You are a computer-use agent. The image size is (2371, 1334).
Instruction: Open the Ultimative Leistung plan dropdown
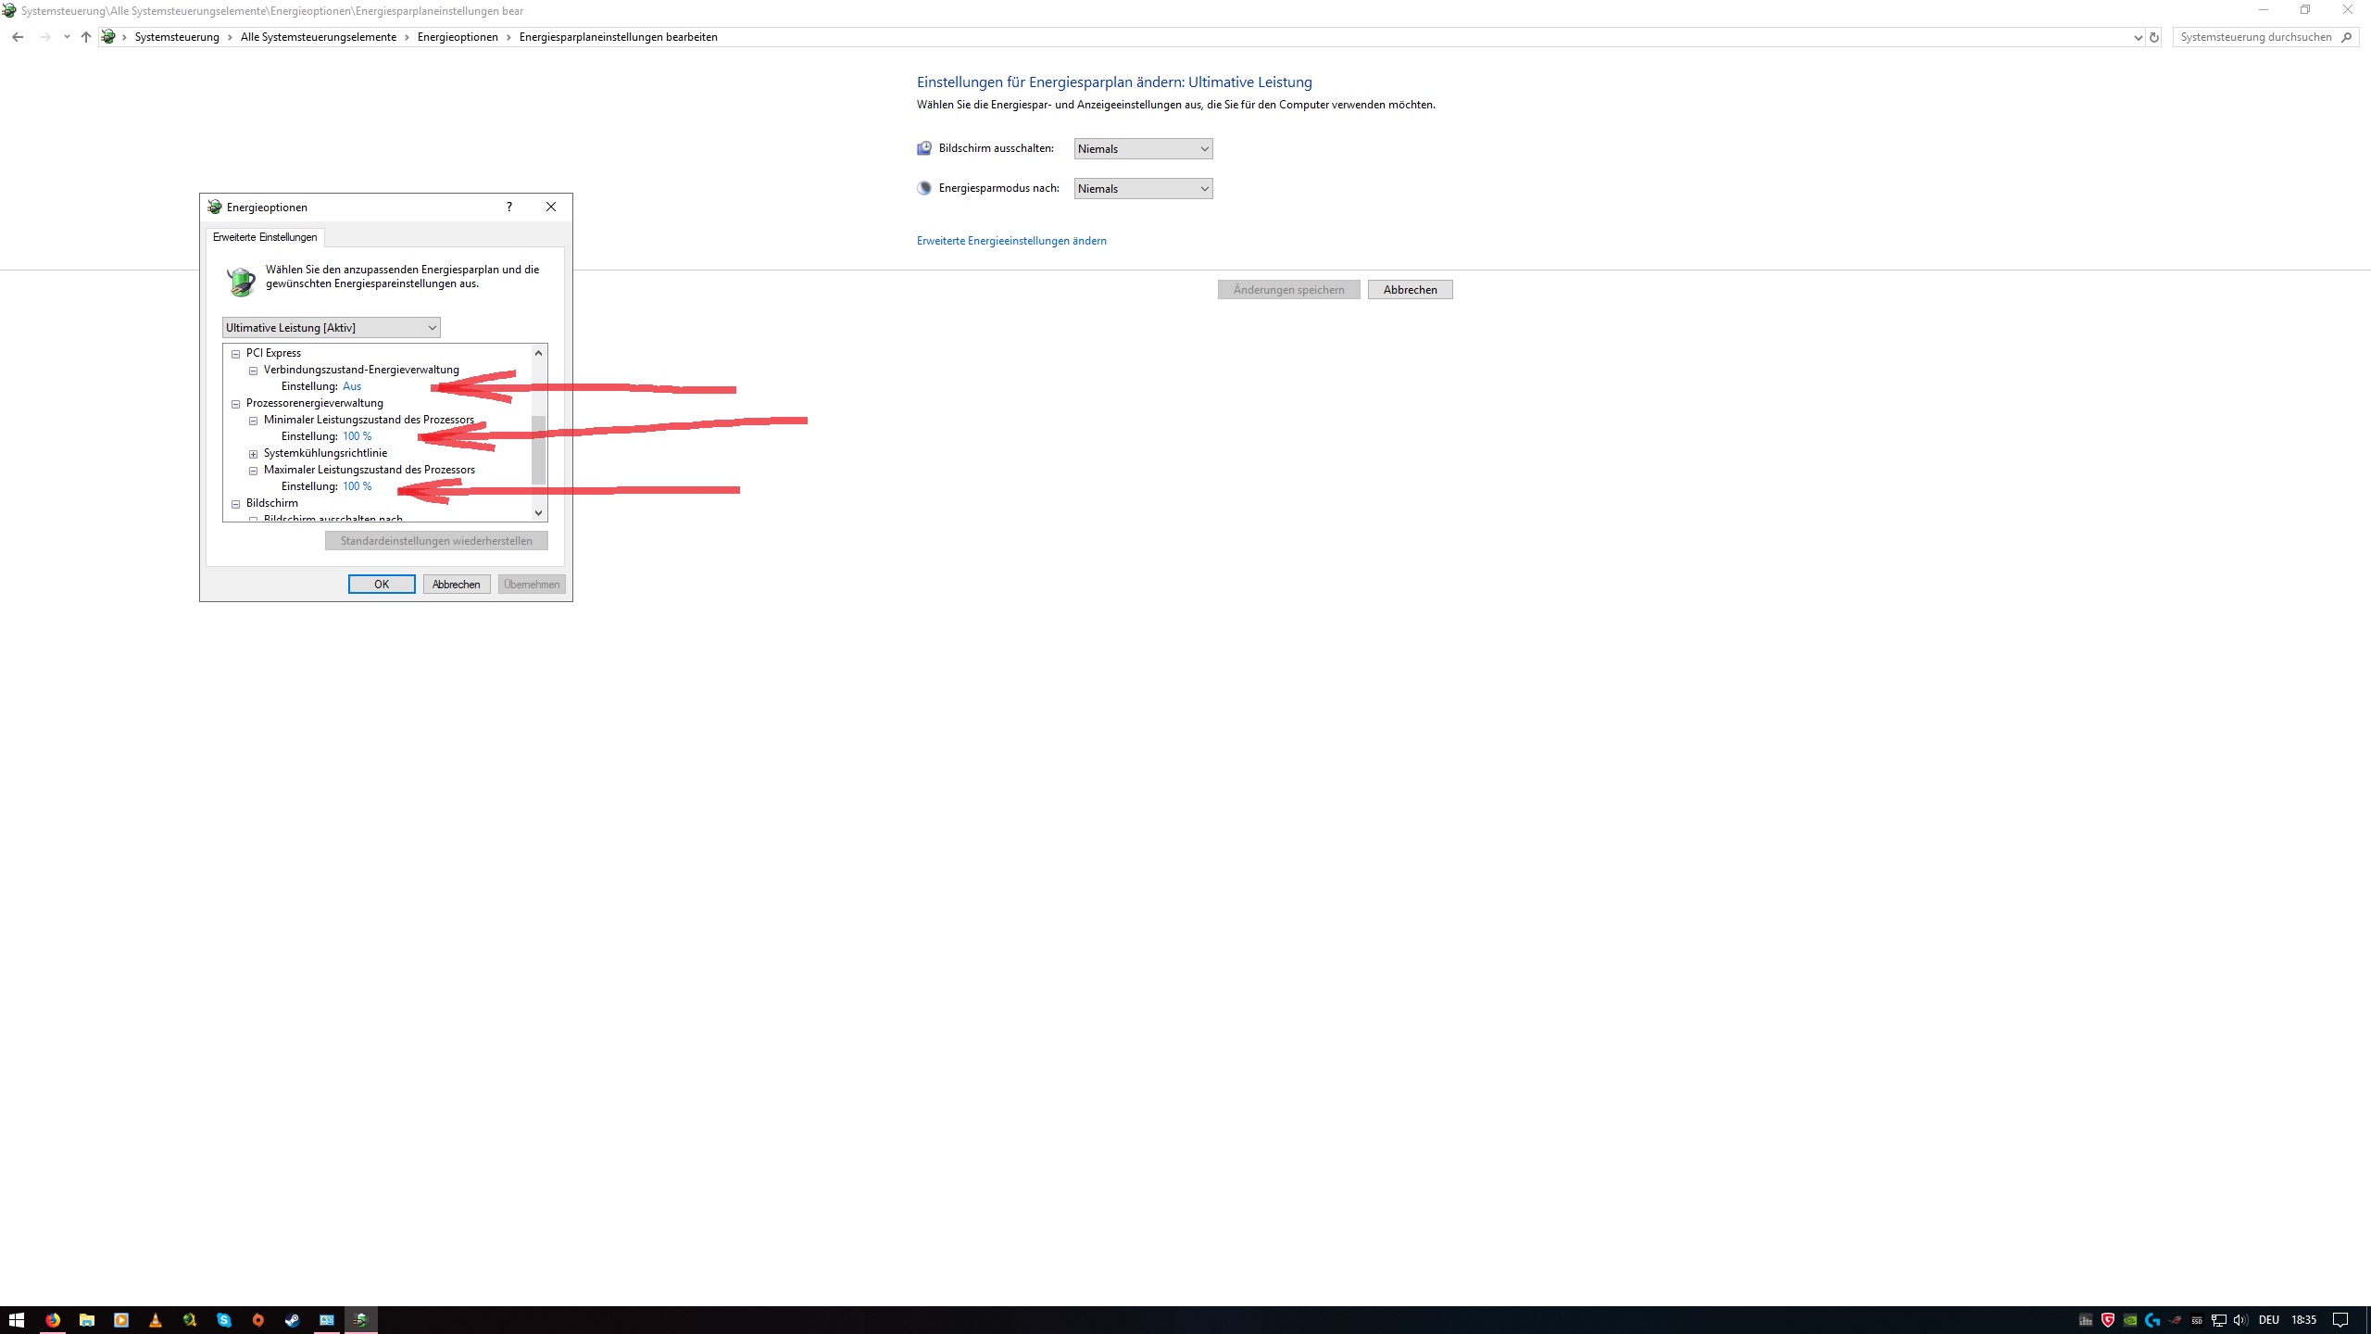click(x=331, y=328)
